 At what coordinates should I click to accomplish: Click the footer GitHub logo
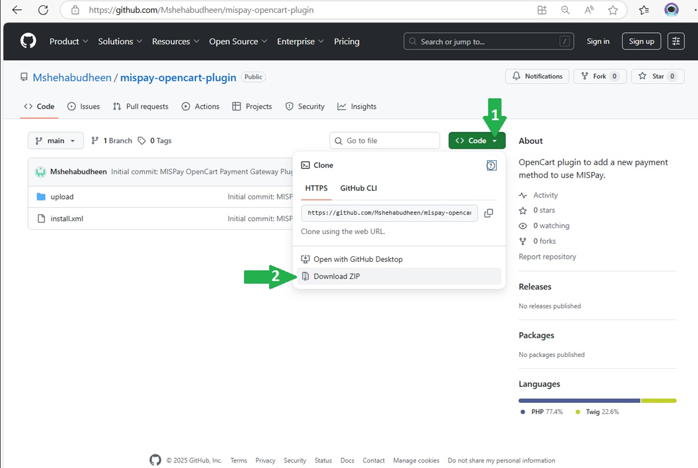pos(155,460)
